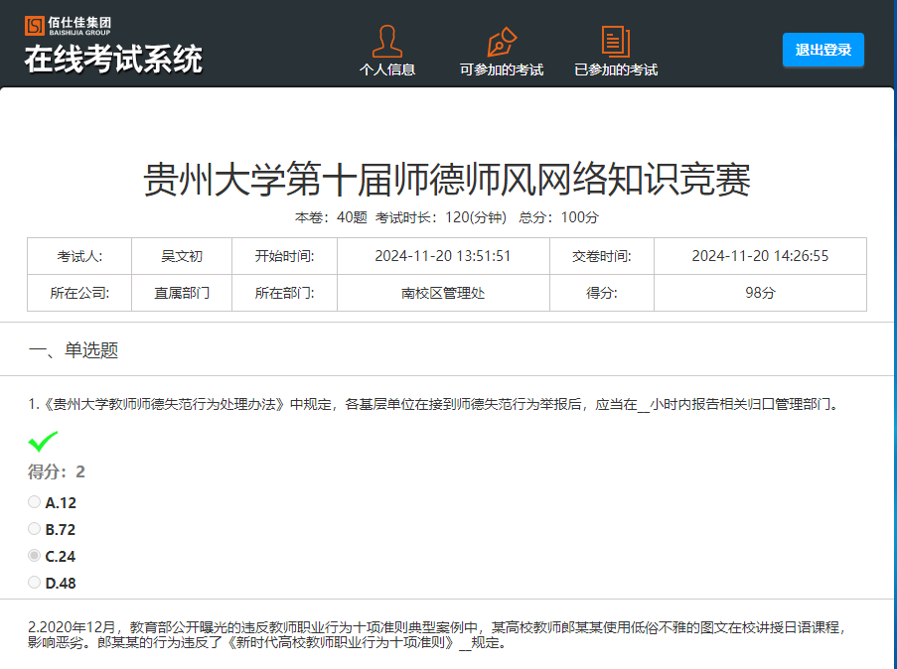Image resolution: width=897 pixels, height=669 pixels.
Task: Click the 考试人 label cell
Action: pyautogui.click(x=79, y=256)
